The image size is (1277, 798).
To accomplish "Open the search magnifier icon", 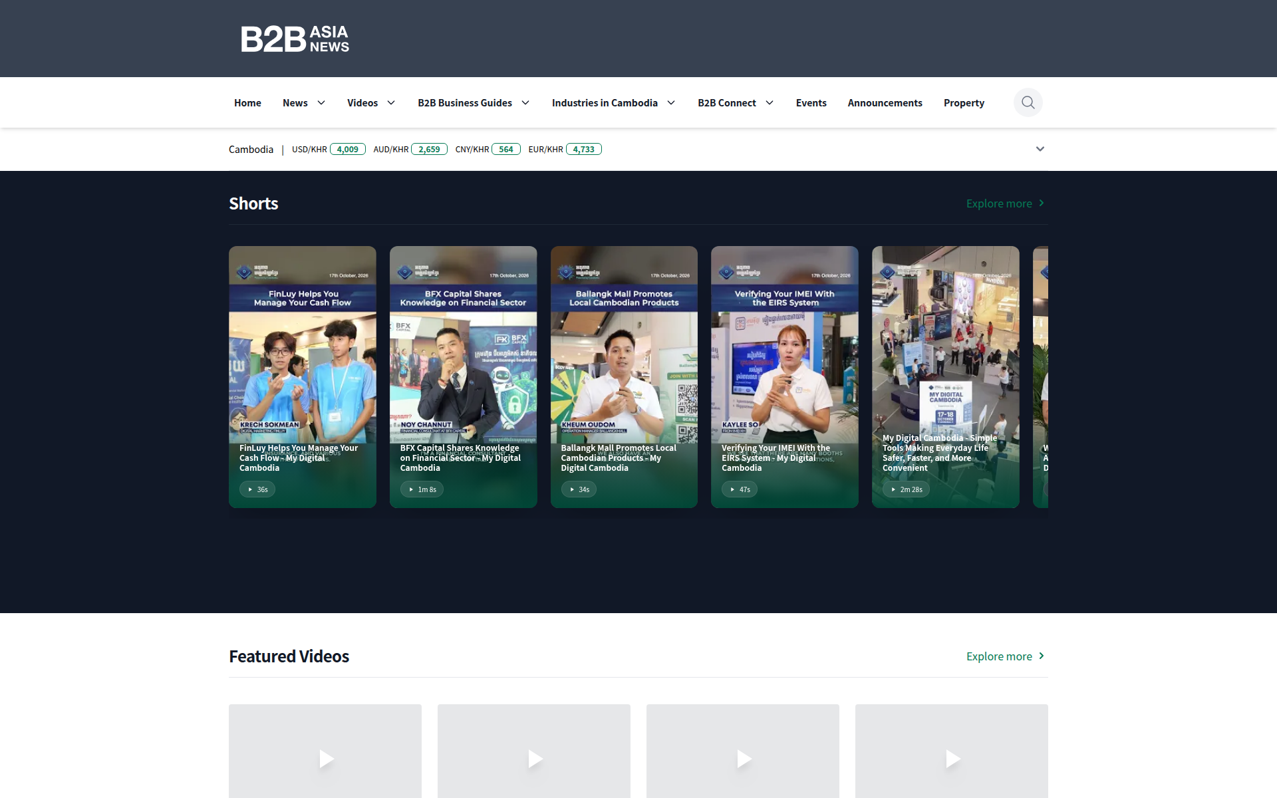I will point(1028,102).
